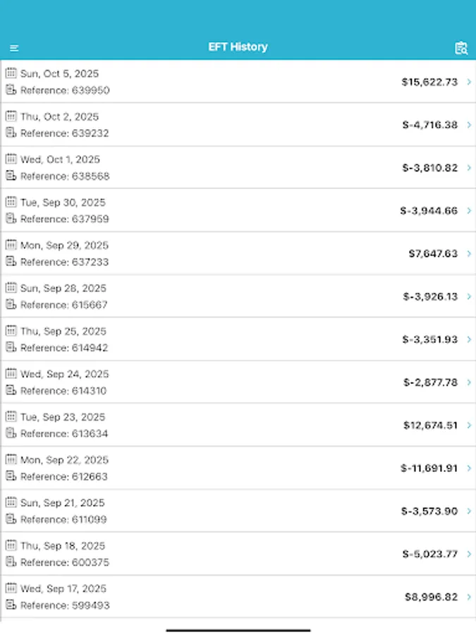The width and height of the screenshot is (476, 635).
Task: Select the Reference: 637959 transaction row
Action: tap(238, 210)
